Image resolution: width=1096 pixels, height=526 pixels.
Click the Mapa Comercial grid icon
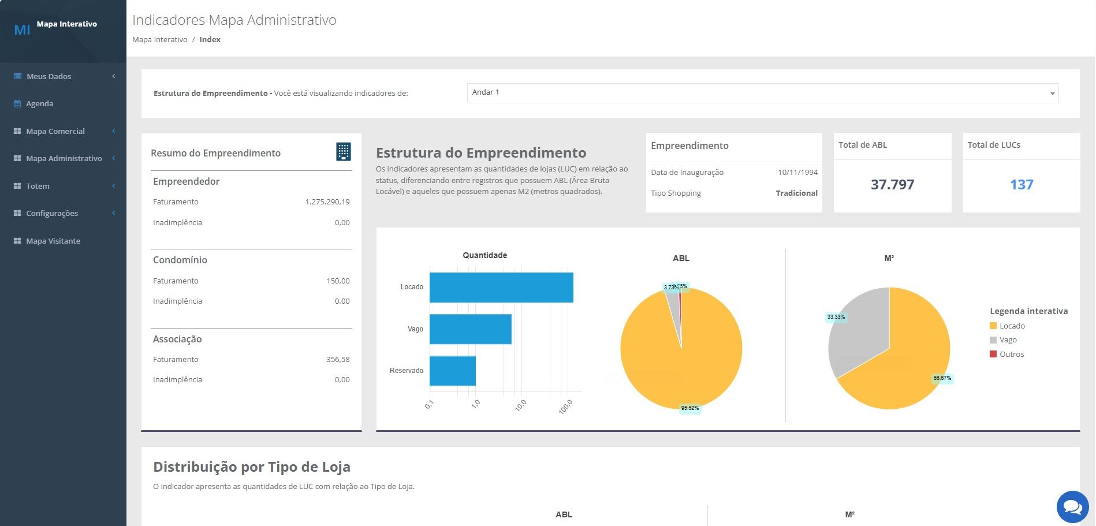click(x=17, y=131)
